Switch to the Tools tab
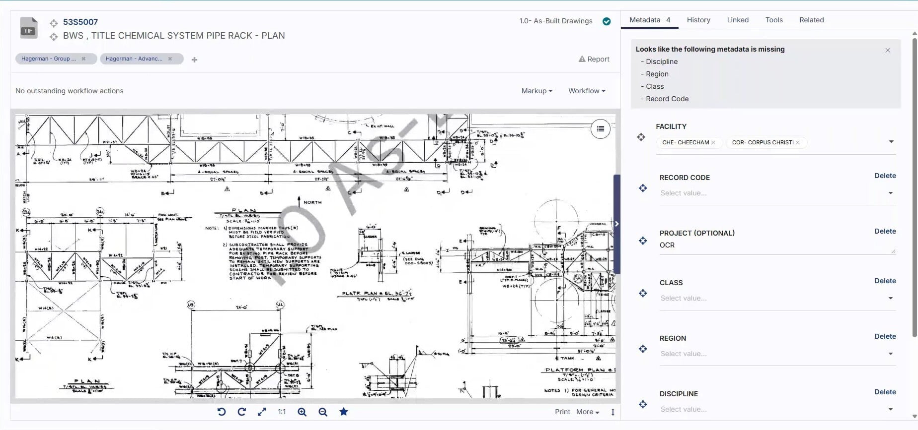The image size is (918, 430). click(x=774, y=20)
